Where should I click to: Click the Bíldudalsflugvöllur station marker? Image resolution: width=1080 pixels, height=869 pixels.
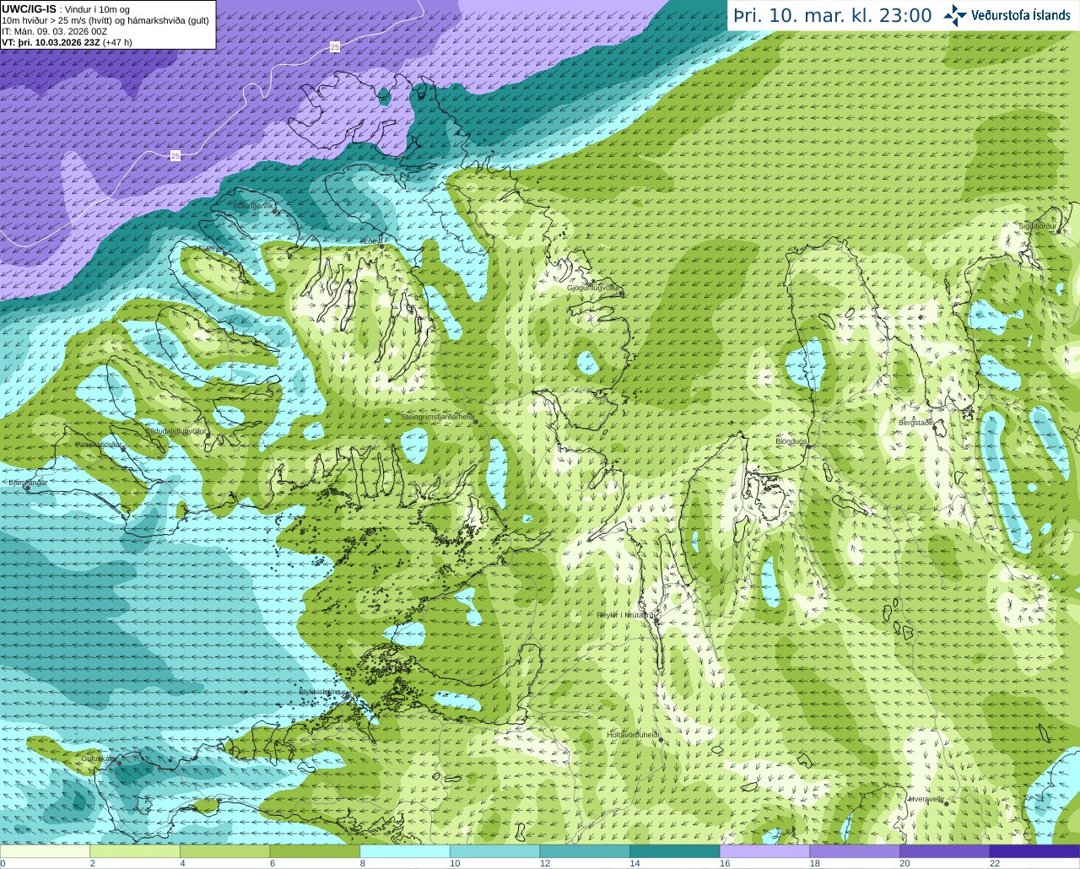pos(208,434)
